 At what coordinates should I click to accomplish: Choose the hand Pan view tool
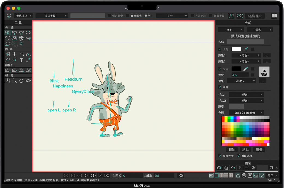pyautogui.click(x=8, y=81)
